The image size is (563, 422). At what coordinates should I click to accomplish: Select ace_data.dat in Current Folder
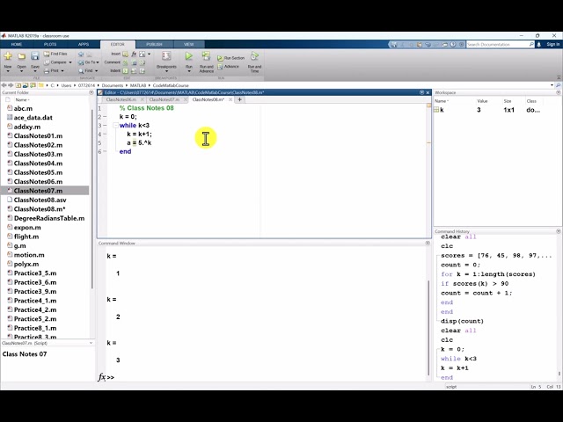point(33,117)
